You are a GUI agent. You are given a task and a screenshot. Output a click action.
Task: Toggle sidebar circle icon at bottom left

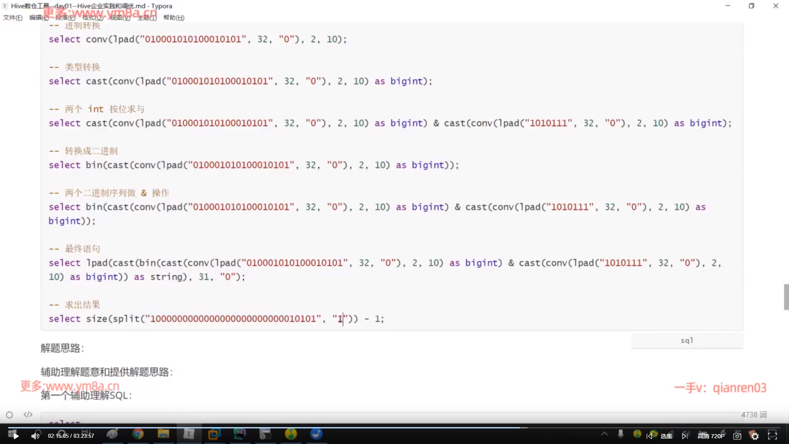click(x=9, y=415)
